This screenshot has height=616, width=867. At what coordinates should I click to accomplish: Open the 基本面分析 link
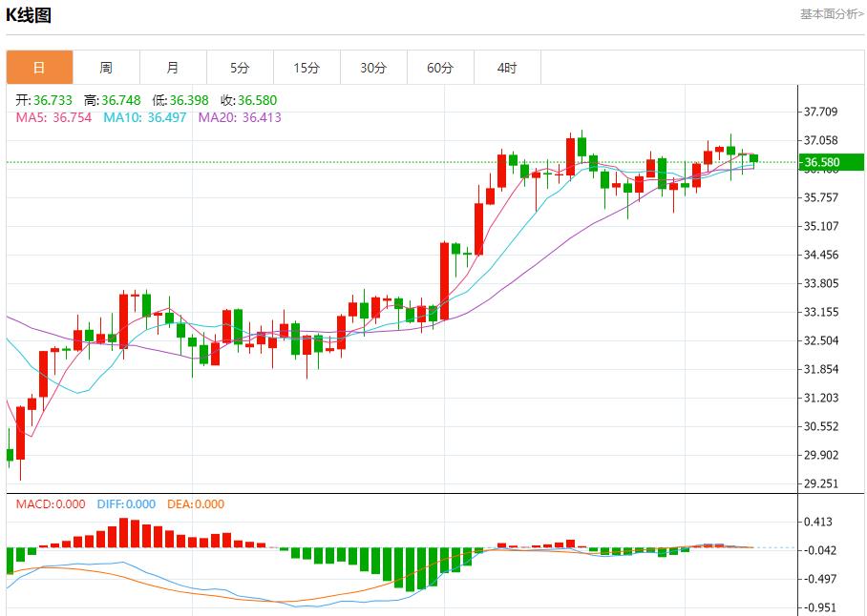click(x=831, y=14)
